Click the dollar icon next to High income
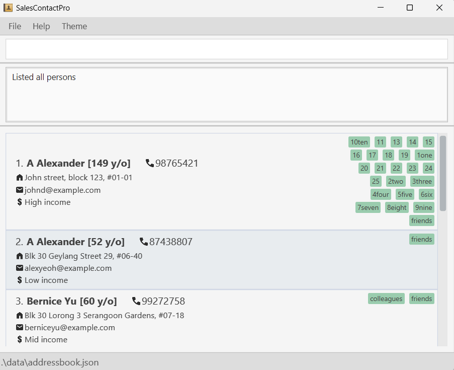Viewport: 454px width, 370px height. [20, 202]
